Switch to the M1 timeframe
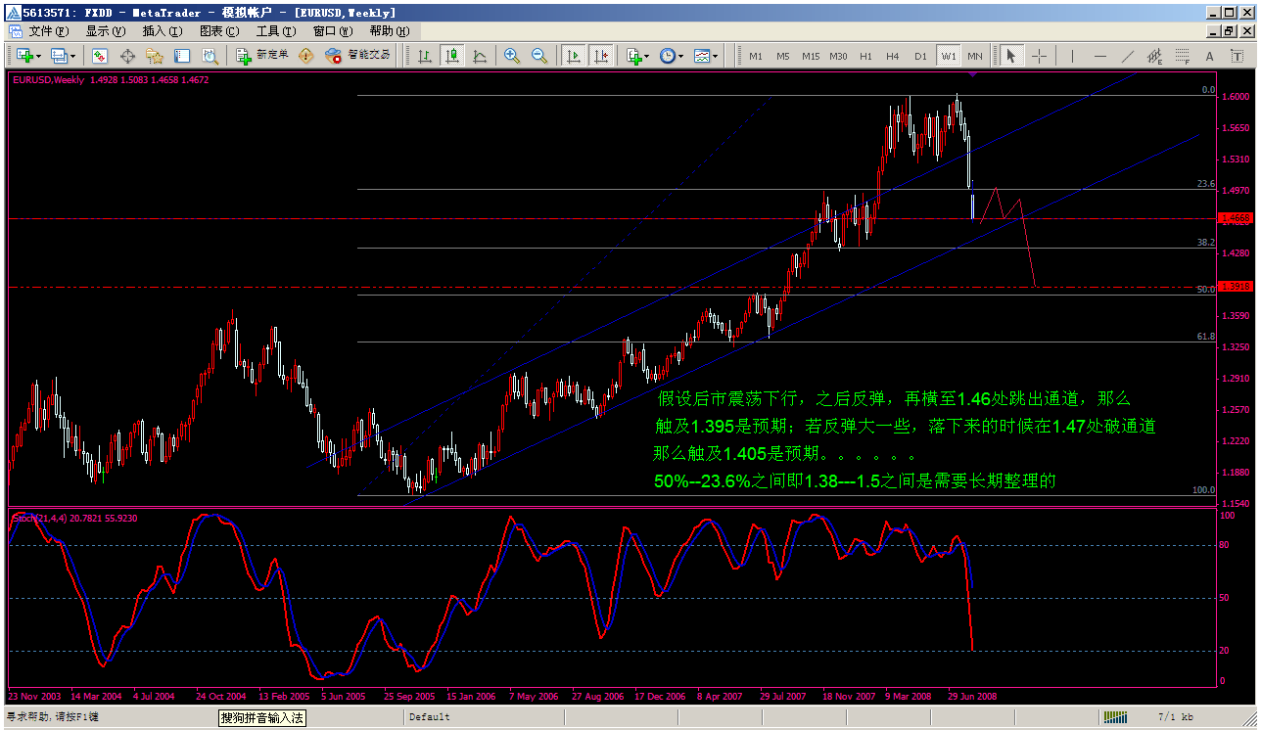Image resolution: width=1261 pixels, height=730 pixels. point(756,56)
